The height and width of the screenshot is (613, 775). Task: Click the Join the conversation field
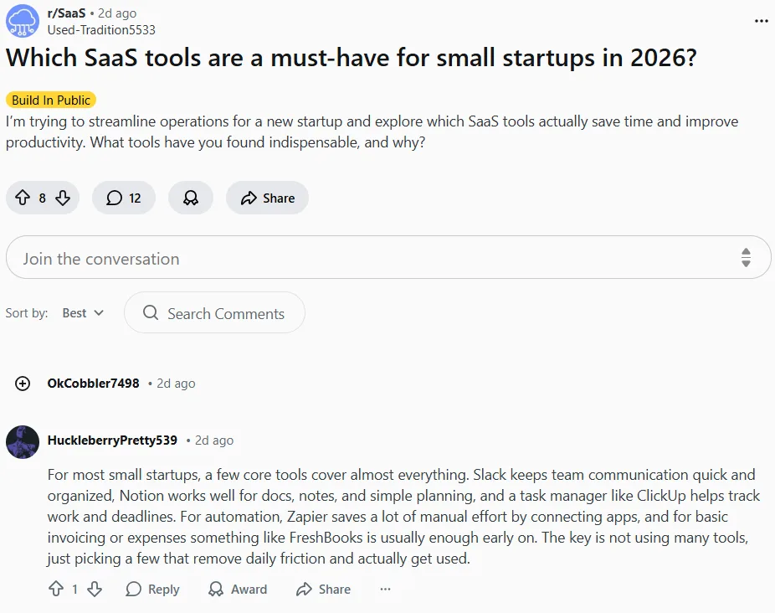(368, 259)
